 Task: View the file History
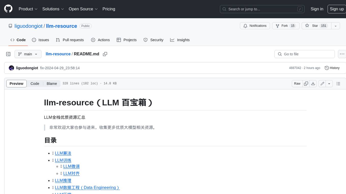(332, 68)
